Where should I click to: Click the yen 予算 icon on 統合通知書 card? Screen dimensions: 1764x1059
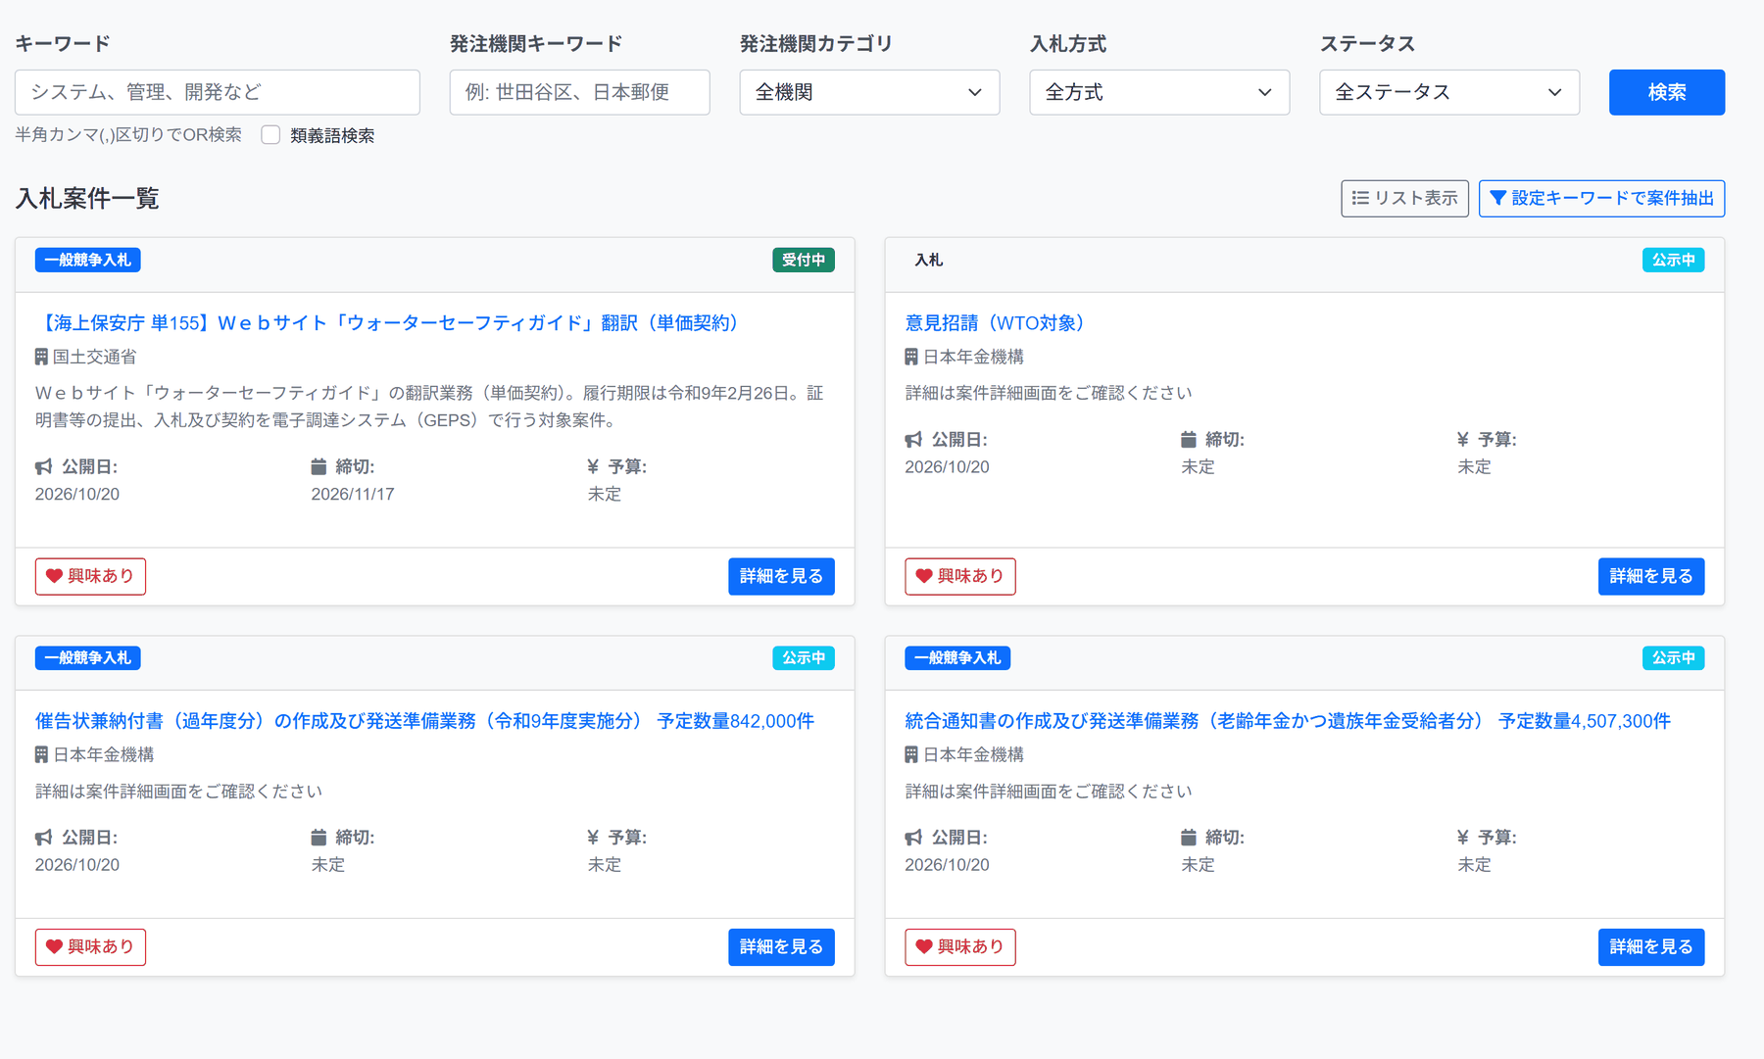point(1463,838)
